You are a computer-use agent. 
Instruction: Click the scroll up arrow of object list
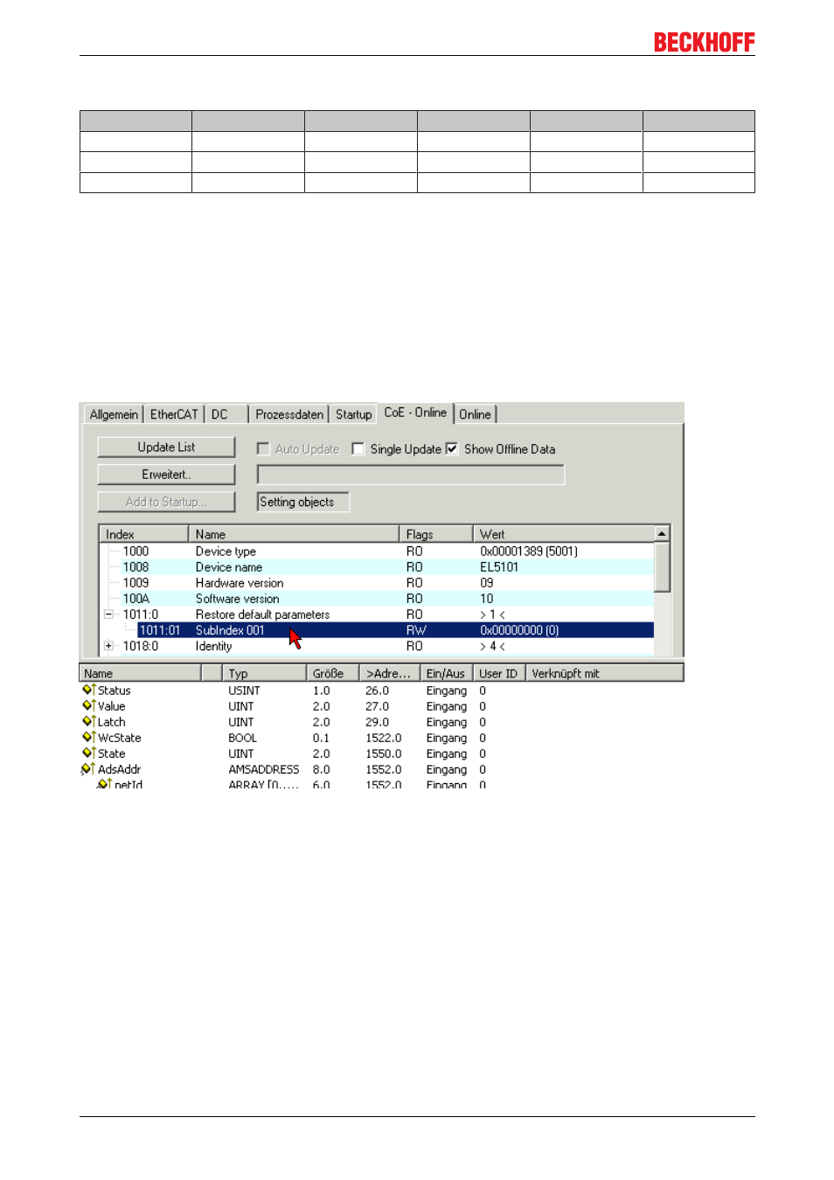coord(663,533)
